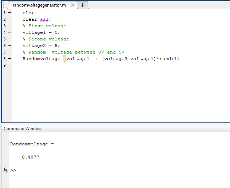Click line number 9 in the gutter

coord(4,65)
